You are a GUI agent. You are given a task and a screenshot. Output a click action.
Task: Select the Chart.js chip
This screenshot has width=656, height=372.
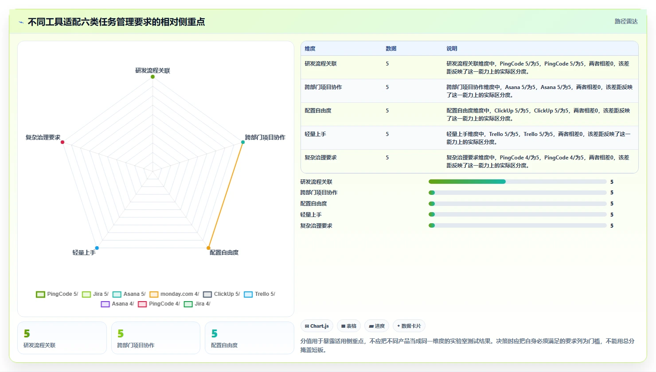click(317, 326)
